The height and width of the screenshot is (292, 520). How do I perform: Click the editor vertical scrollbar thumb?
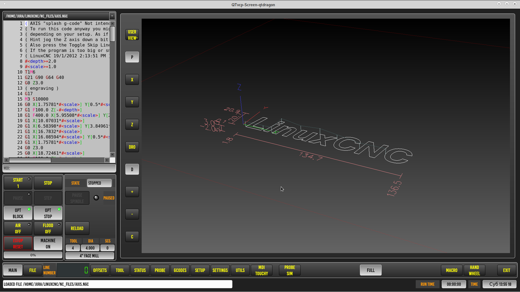pyautogui.click(x=112, y=34)
